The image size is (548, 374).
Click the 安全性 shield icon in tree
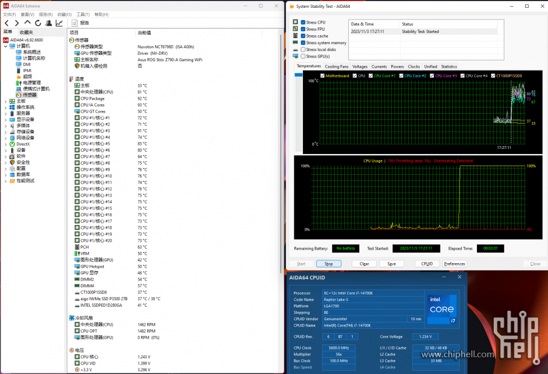(12, 162)
